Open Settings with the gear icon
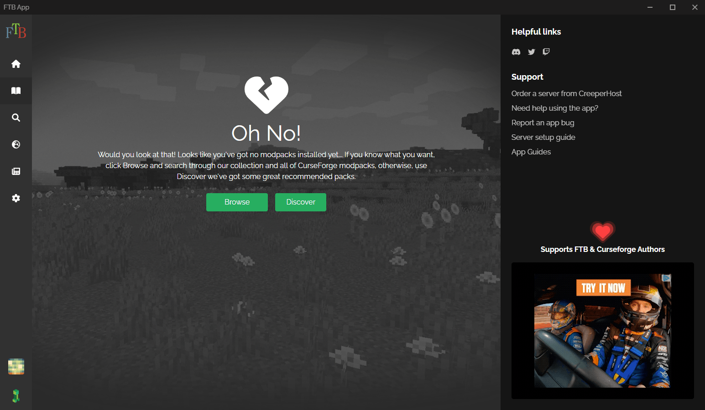The width and height of the screenshot is (705, 410). [x=16, y=198]
